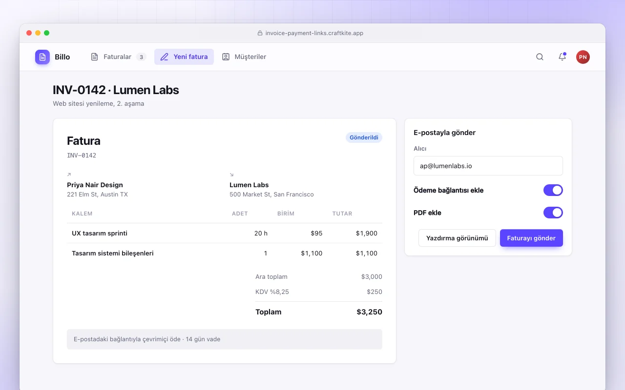Click the $3,250 total value
Image resolution: width=625 pixels, height=390 pixels.
[x=369, y=312]
